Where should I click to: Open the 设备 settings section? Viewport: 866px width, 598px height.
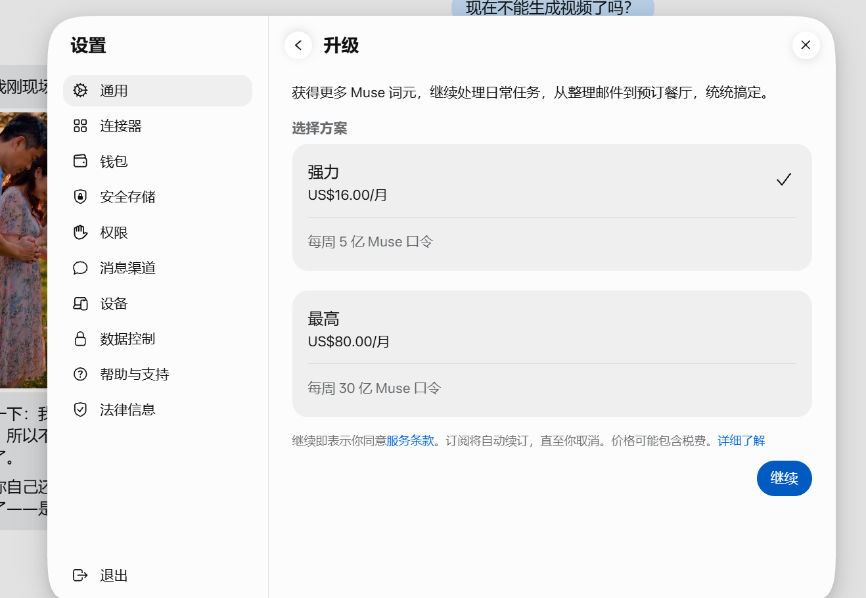click(158, 304)
